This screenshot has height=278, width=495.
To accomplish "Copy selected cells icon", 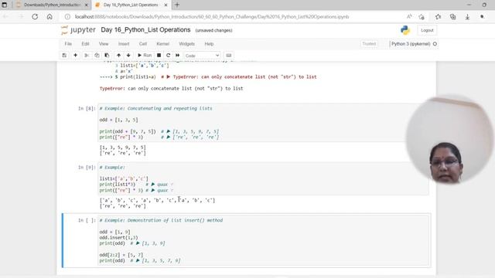I will coord(97,55).
